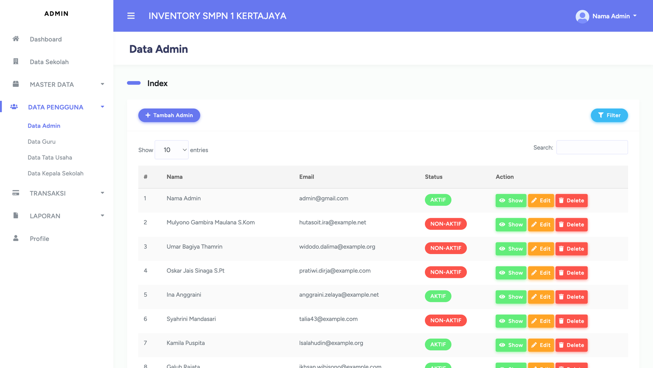Click the Transaksi card icon
The width and height of the screenshot is (653, 368).
tap(16, 193)
